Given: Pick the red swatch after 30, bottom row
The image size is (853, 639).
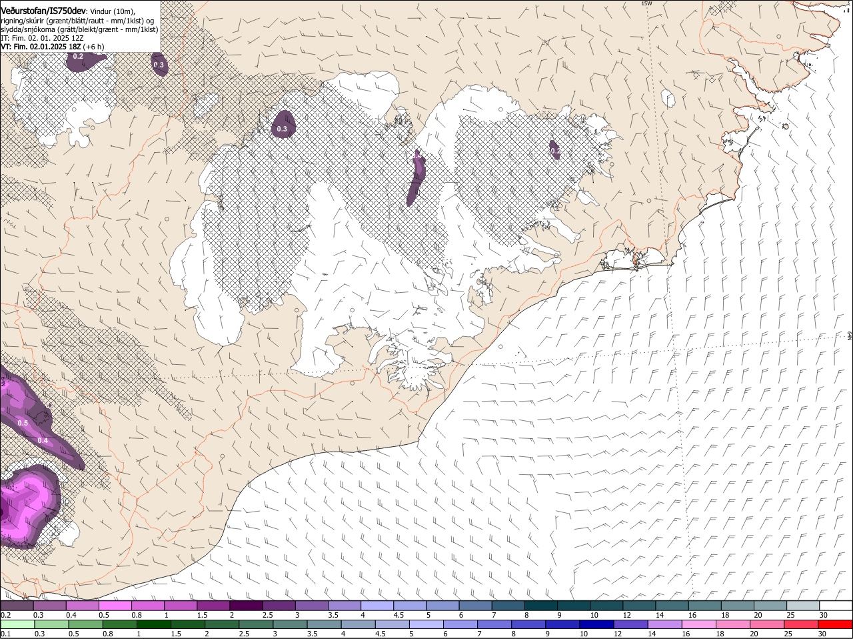Looking at the screenshot, I should tap(835, 624).
